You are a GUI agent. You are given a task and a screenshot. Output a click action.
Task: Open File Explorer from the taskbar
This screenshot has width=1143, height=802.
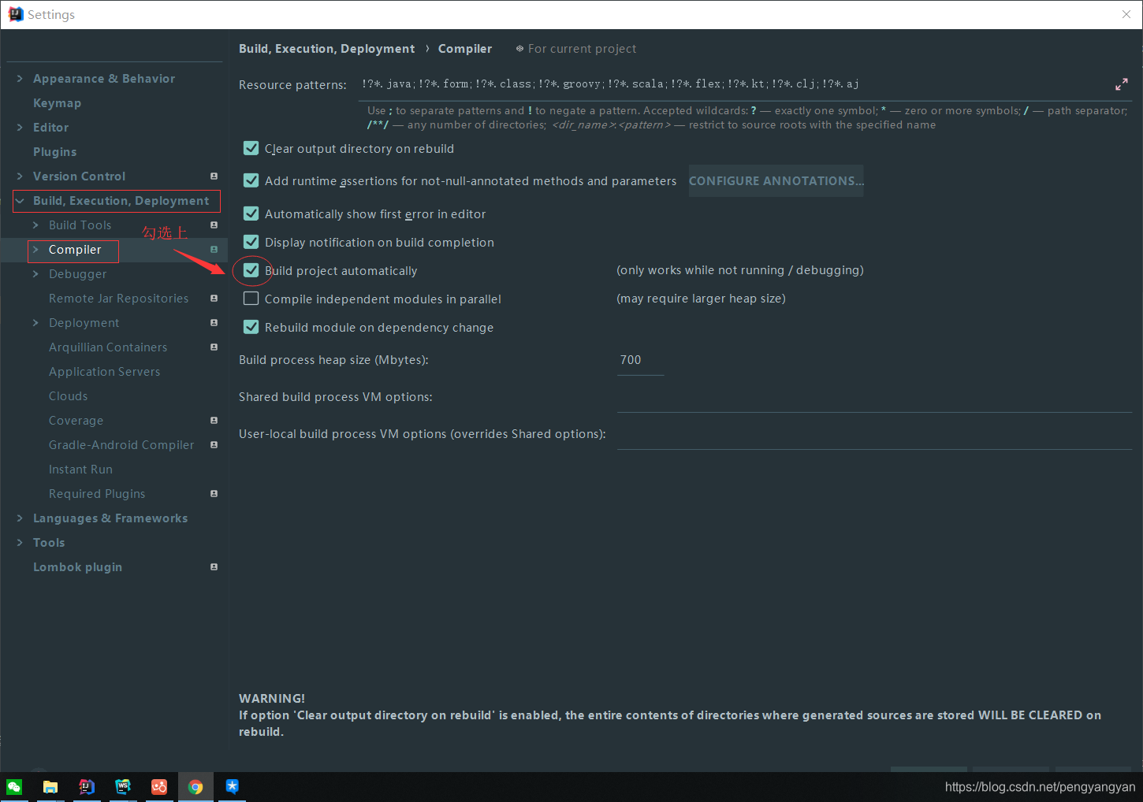click(50, 786)
